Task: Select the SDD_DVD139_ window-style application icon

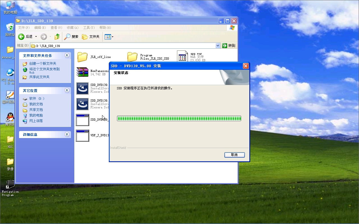Action: (82, 120)
